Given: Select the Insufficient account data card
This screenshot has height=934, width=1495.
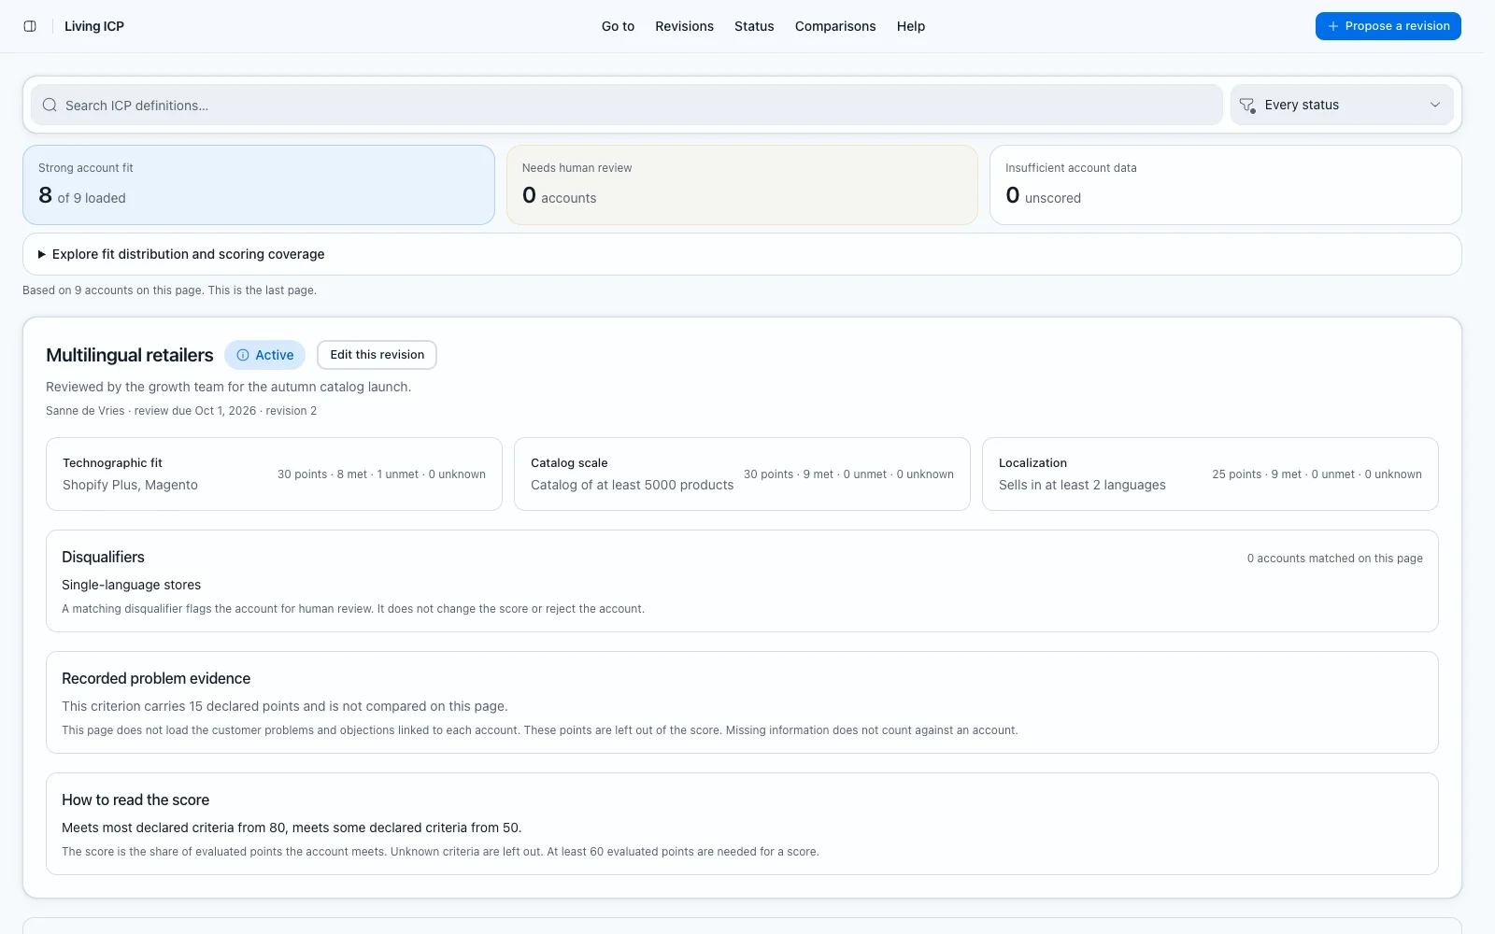Looking at the screenshot, I should point(1226,185).
